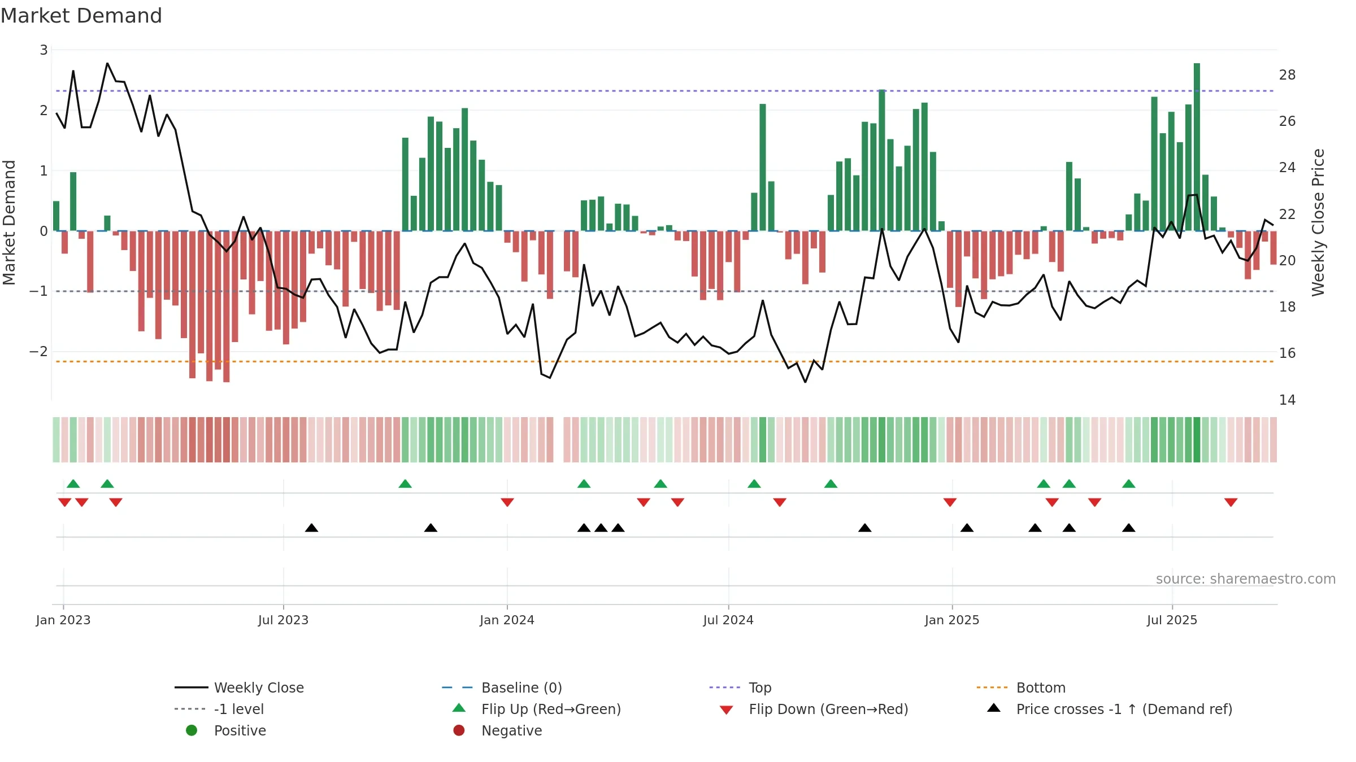
Task: Click the Positive legend green dot
Action: pyautogui.click(x=192, y=730)
